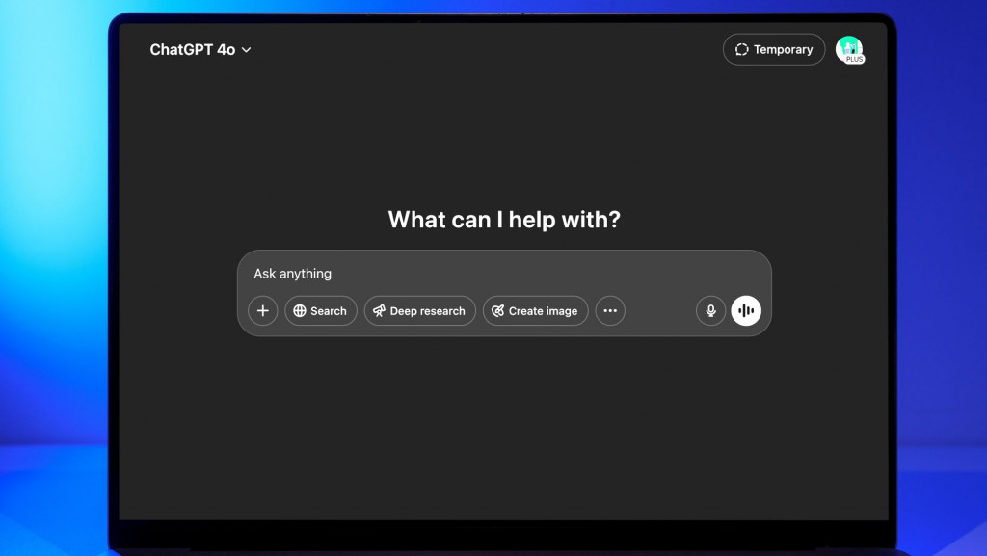Screen dimensions: 987x556
Task: Click the dashed circle icon beside Temporary
Action: click(x=741, y=50)
